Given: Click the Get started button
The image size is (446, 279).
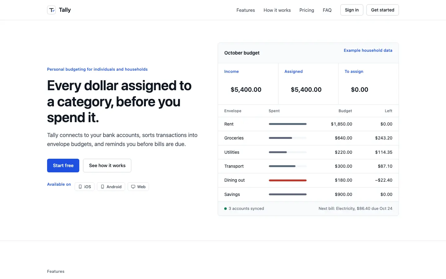Looking at the screenshot, I should [383, 10].
